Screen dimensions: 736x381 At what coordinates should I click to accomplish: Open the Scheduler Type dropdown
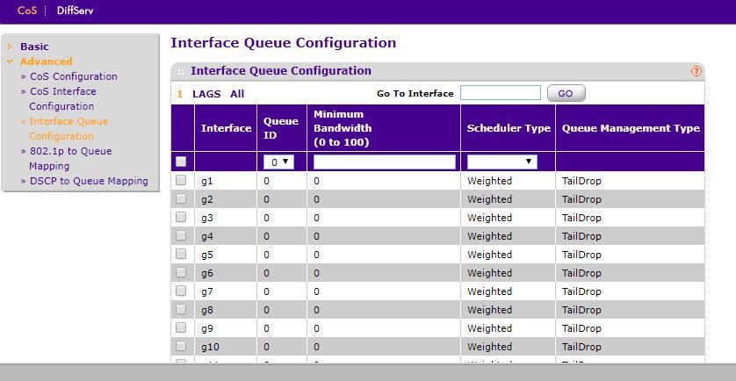tap(501, 162)
